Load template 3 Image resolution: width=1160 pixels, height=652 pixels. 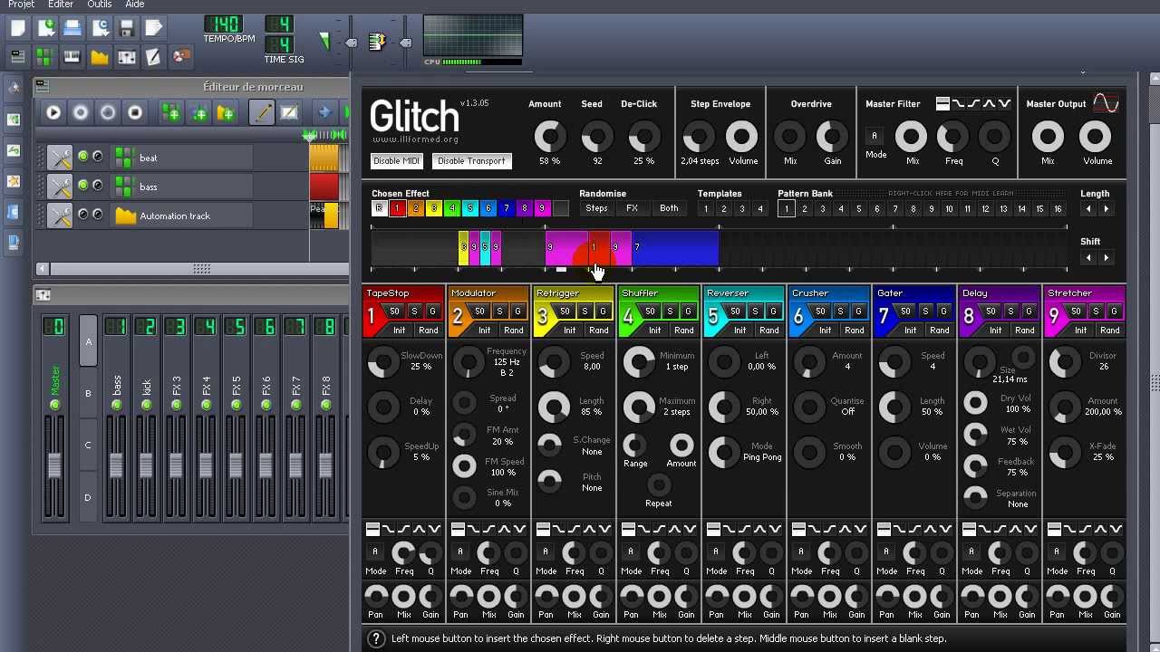(742, 209)
